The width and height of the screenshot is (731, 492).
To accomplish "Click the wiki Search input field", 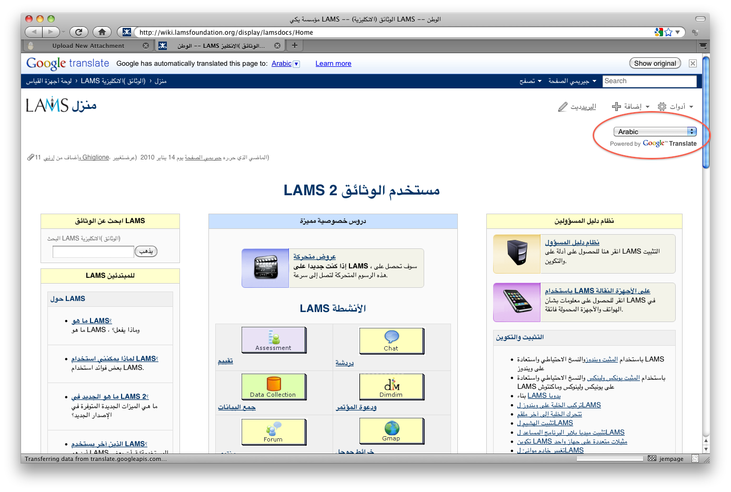I will 649,81.
